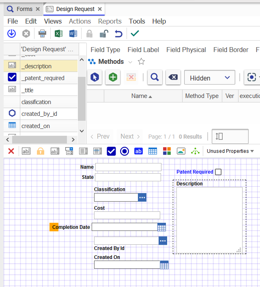This screenshot has width=260, height=287.
Task: Click the Description text area
Action: [209, 220]
